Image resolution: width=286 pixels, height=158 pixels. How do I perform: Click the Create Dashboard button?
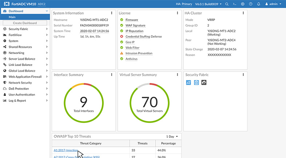coord(25,23)
